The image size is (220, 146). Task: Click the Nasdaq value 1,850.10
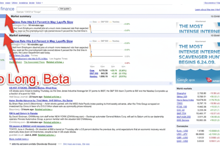(x=103, y=77)
